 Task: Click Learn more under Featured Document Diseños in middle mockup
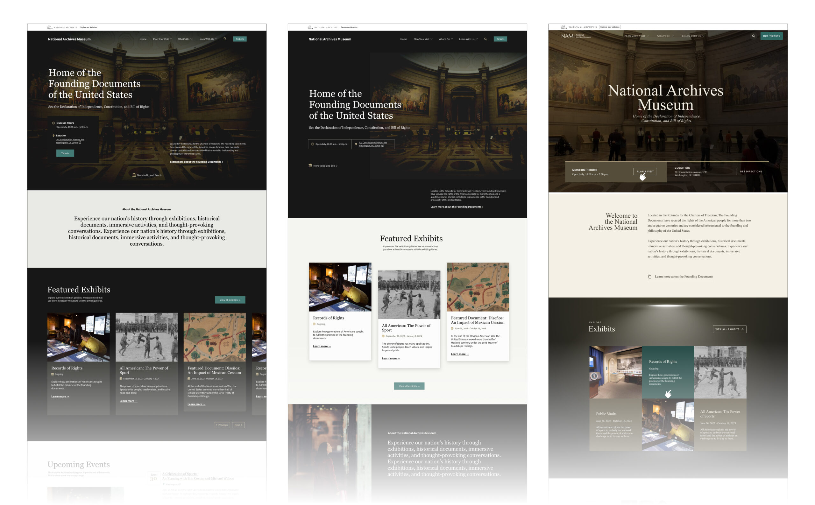pyautogui.click(x=460, y=354)
